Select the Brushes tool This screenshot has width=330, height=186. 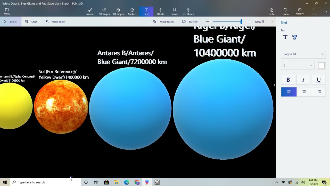click(90, 12)
